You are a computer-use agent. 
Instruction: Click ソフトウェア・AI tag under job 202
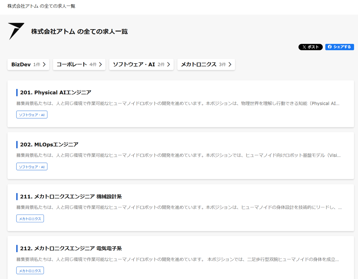(x=32, y=167)
